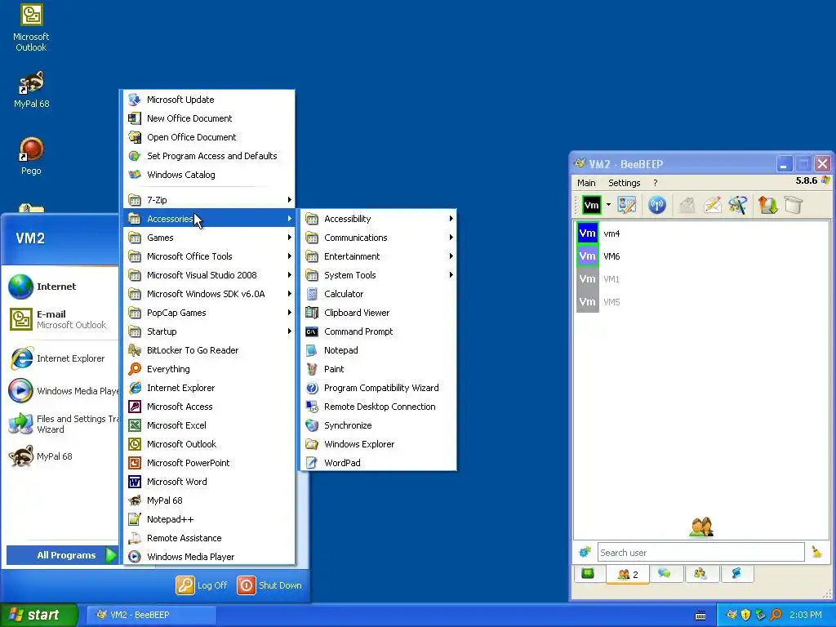Expand the 7-Zip program group

209,200
